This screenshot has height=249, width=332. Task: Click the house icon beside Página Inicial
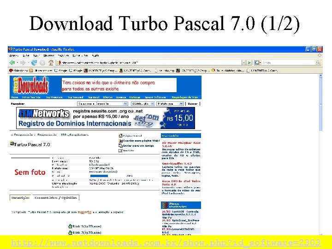(120, 136)
